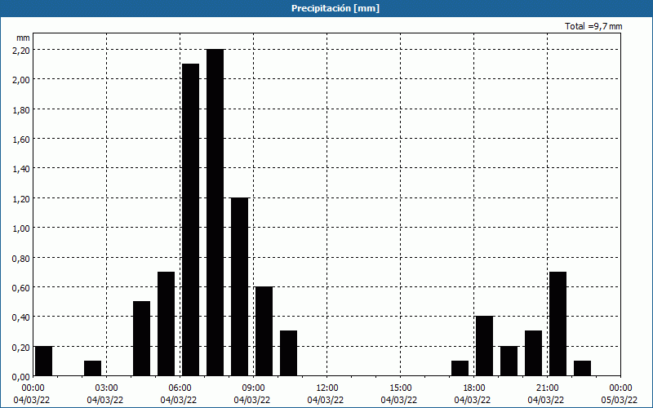Click the 0,10 mm bar just before 03:00
Image resolution: width=653 pixels, height=408 pixels.
coord(92,369)
